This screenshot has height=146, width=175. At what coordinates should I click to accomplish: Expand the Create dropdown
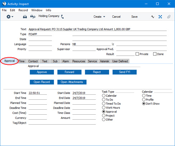point(99,17)
